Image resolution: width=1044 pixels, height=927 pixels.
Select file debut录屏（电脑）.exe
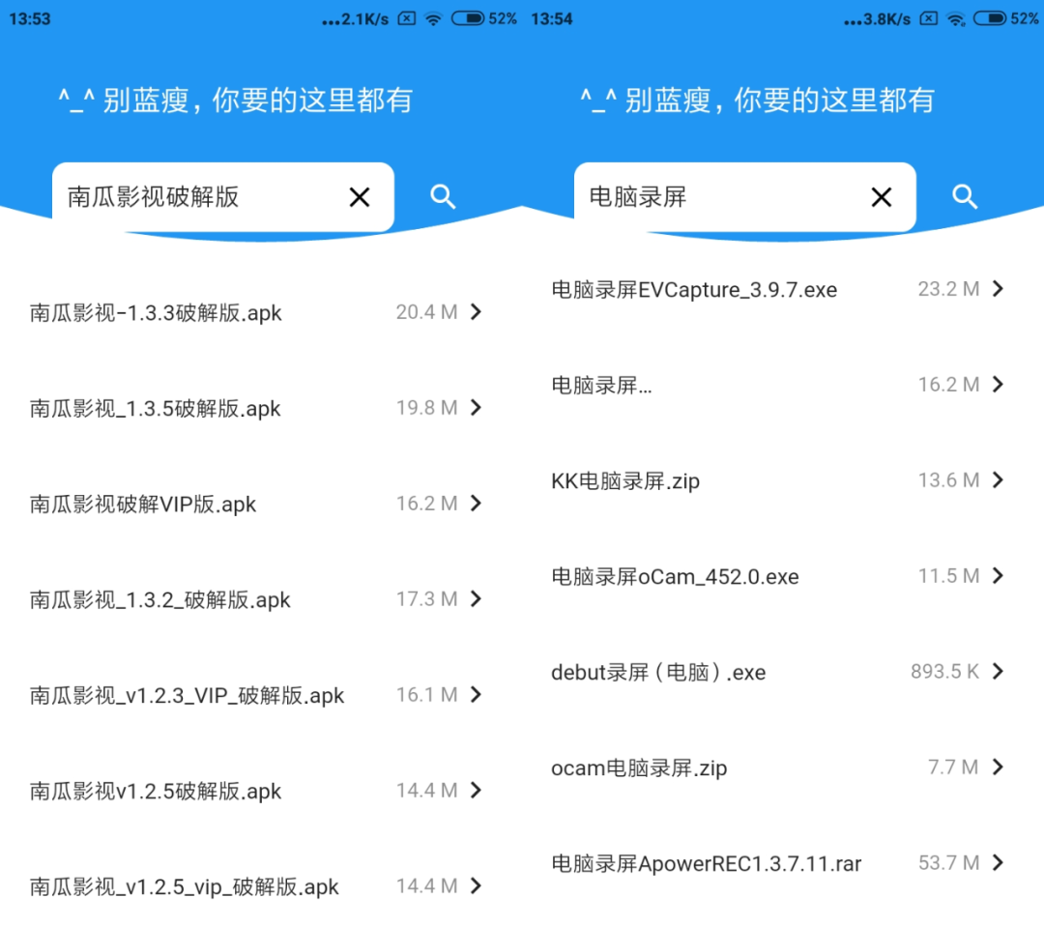(658, 673)
